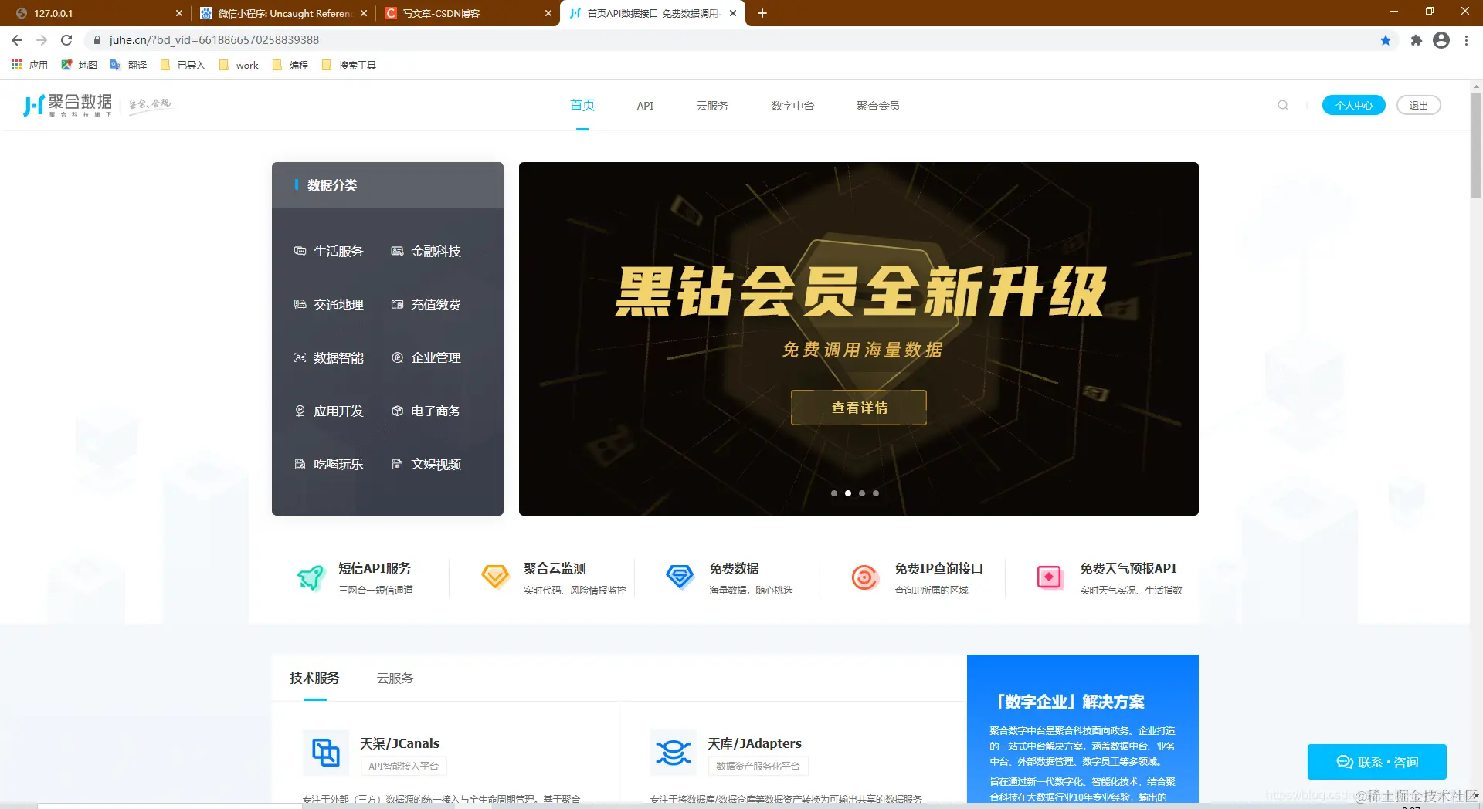Show the first banner slide via its dot
Viewport: 1483px width, 809px height.
834,493
